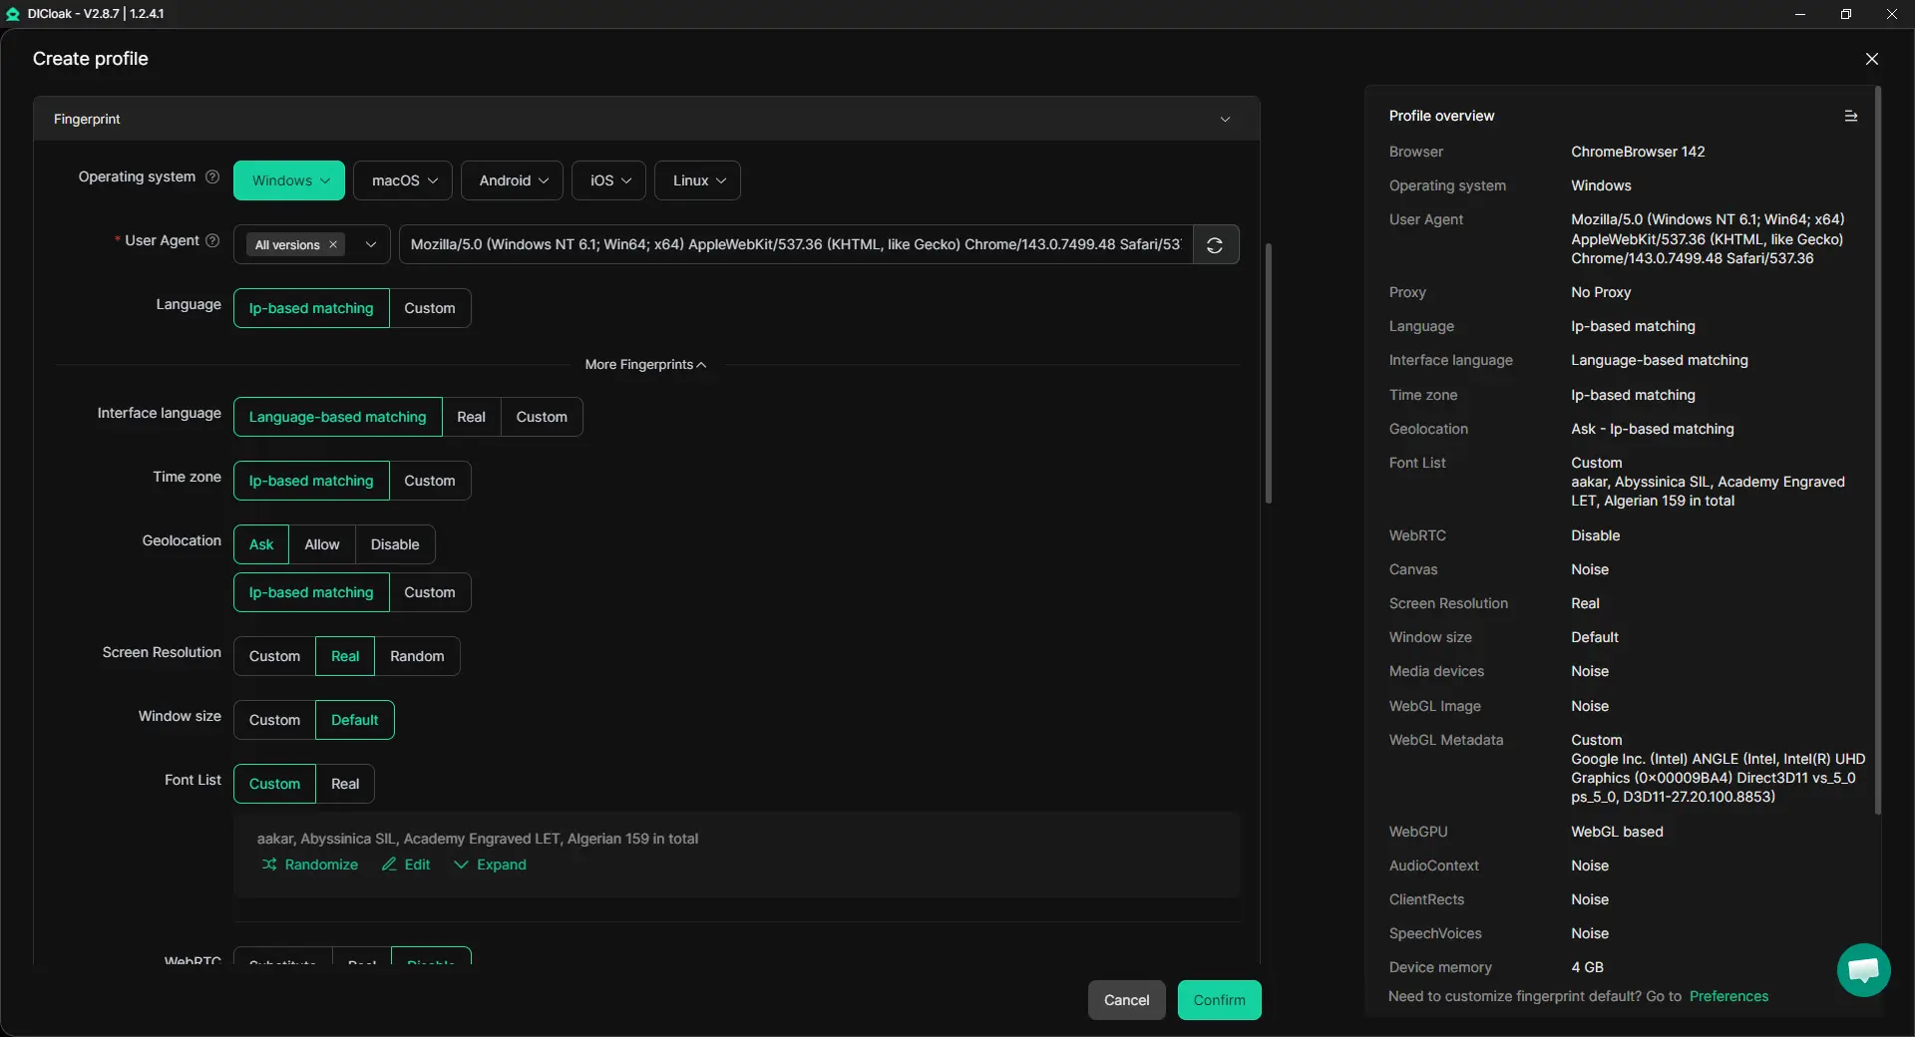Image resolution: width=1915 pixels, height=1037 pixels.
Task: Click the Operating system help icon
Action: (212, 177)
